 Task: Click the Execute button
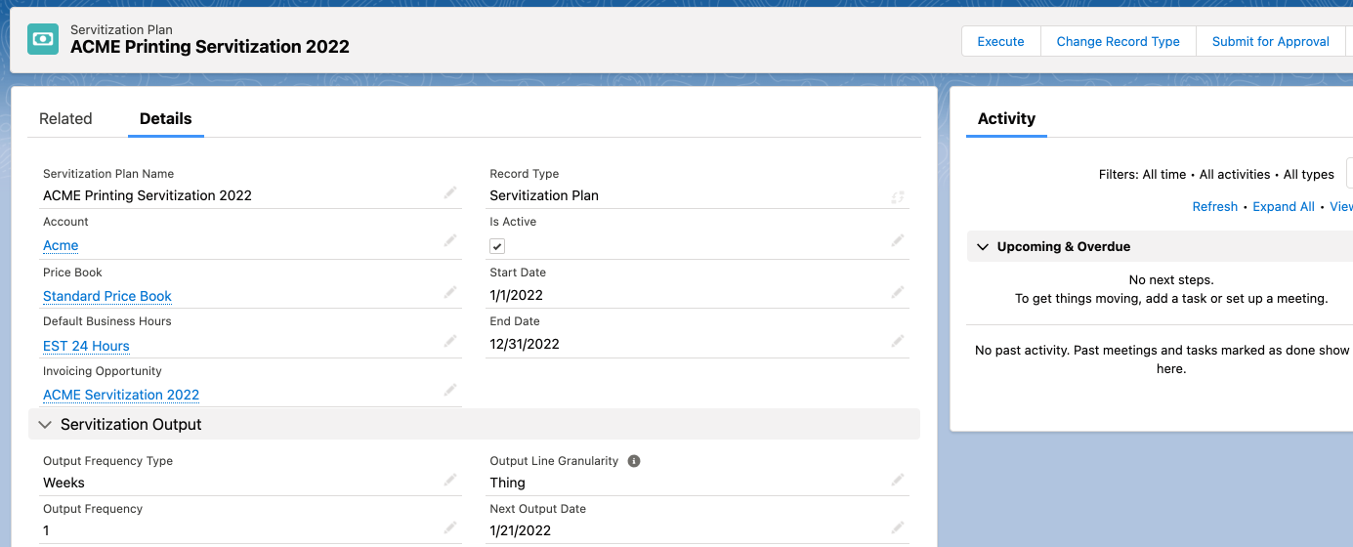(x=1000, y=41)
